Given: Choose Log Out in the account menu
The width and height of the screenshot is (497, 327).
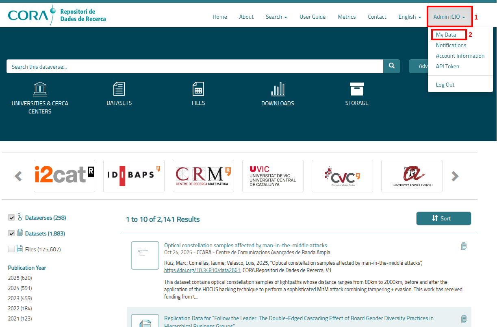Looking at the screenshot, I should coord(445,85).
